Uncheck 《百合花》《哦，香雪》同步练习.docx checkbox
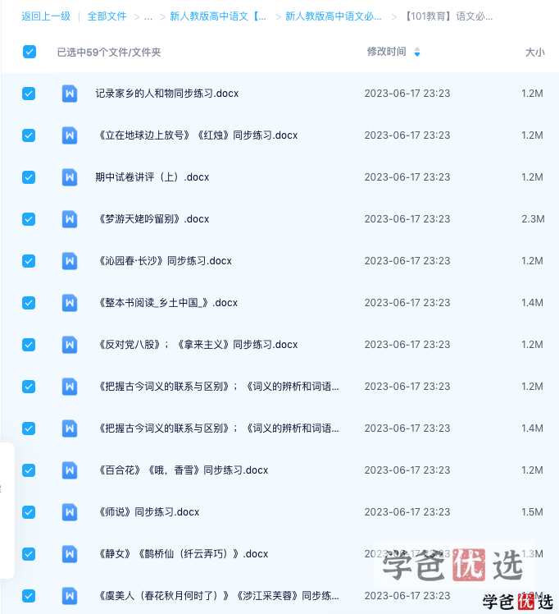This screenshot has height=614, width=559. 29,470
